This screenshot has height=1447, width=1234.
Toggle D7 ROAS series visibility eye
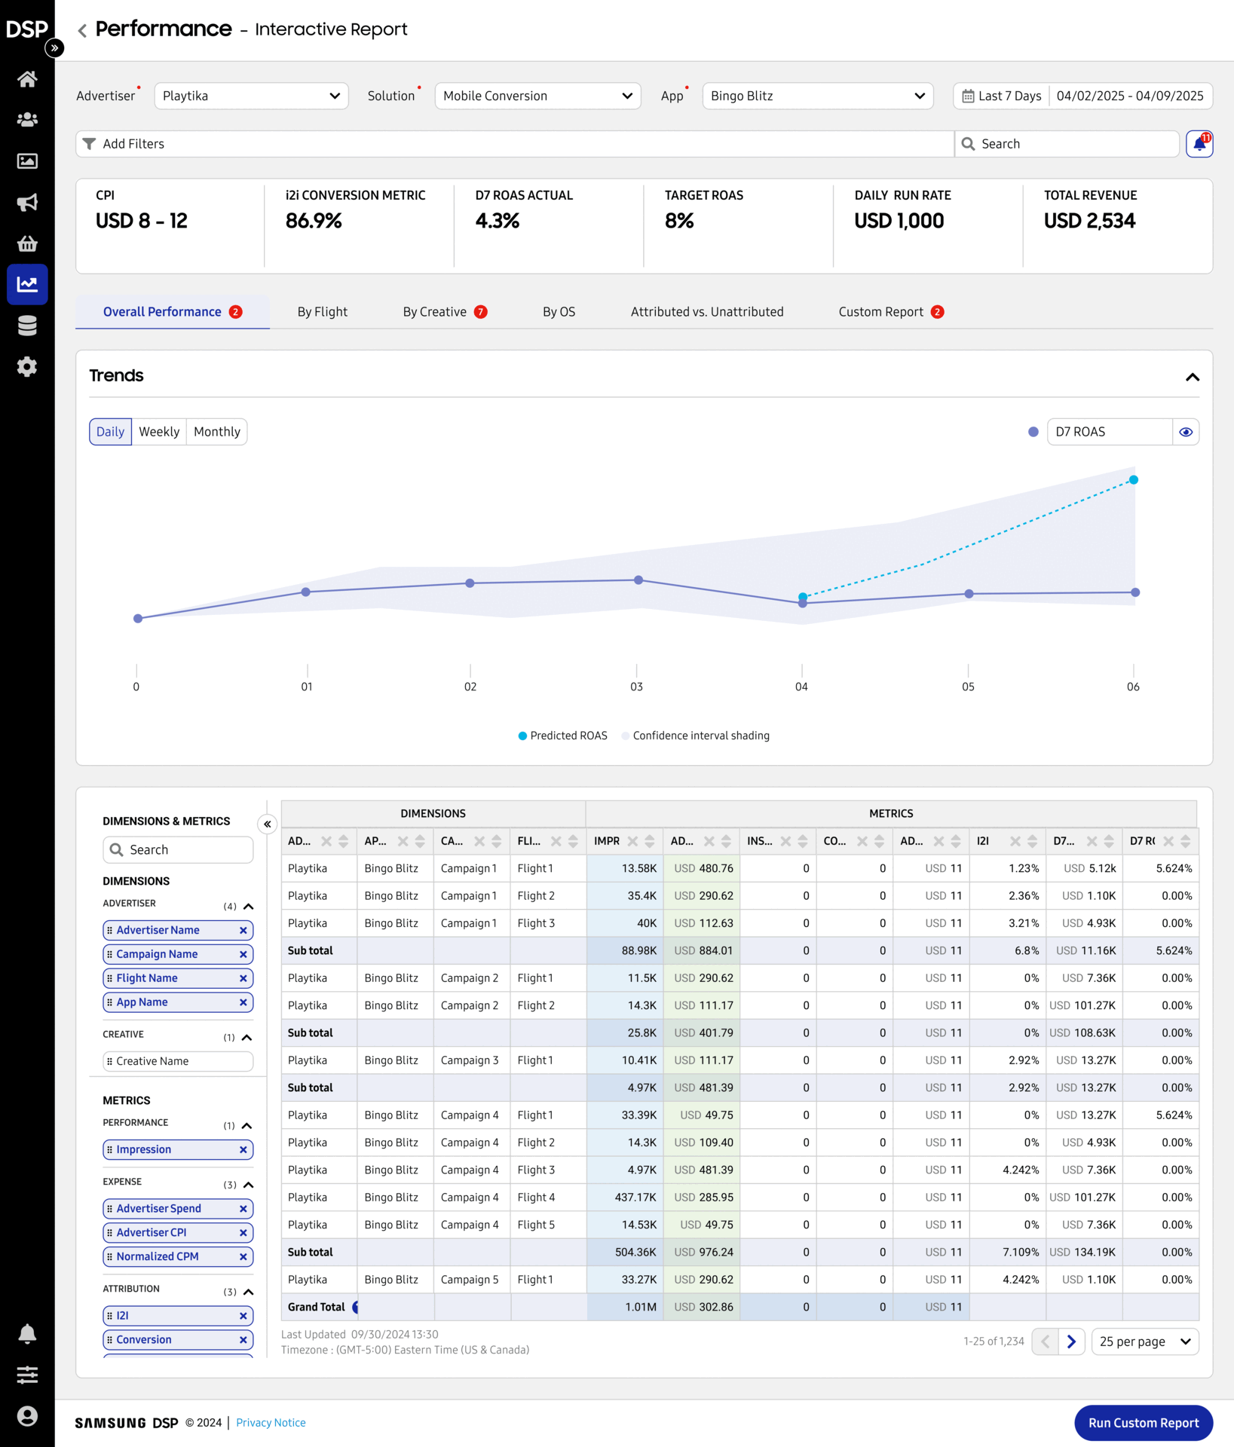point(1186,433)
